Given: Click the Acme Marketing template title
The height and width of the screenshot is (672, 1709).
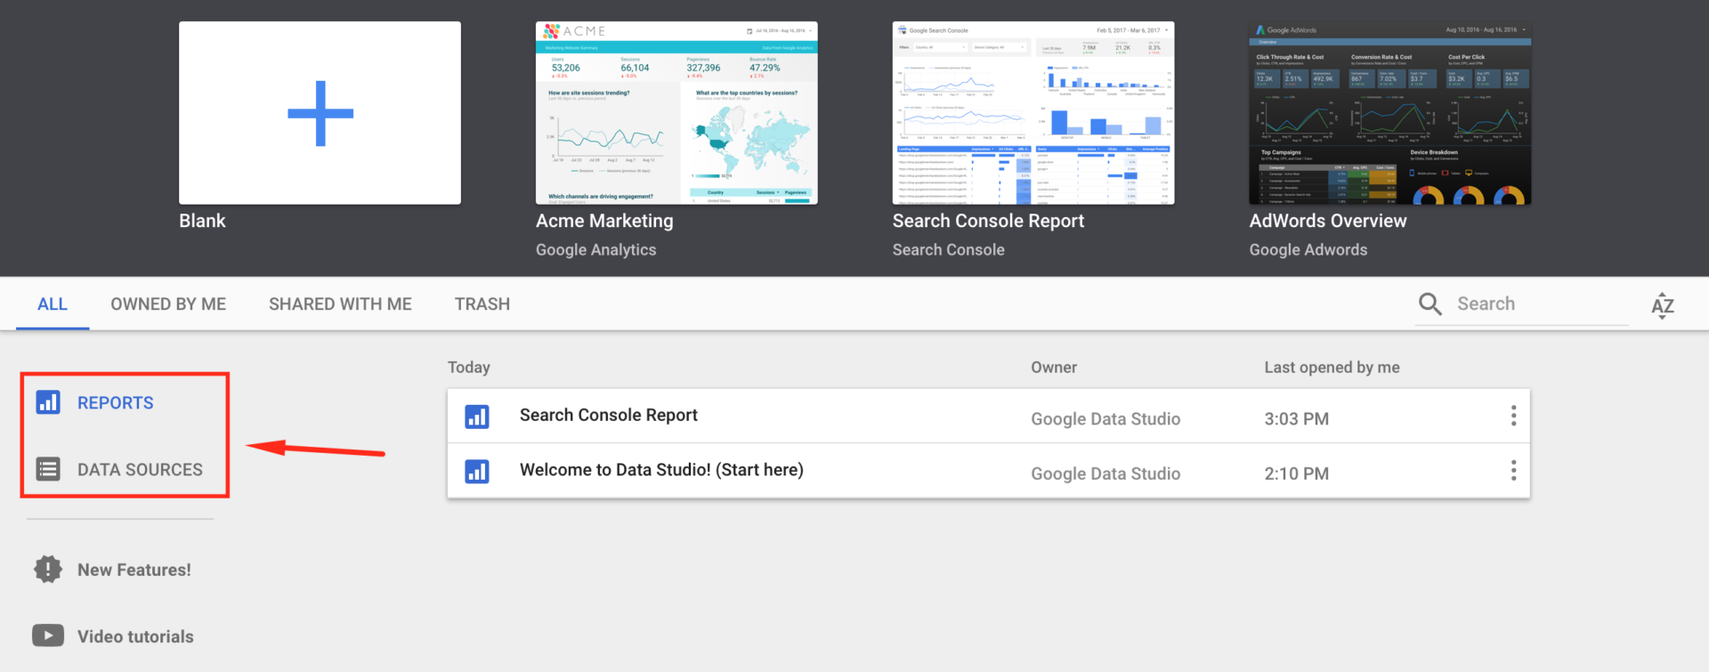Looking at the screenshot, I should (604, 221).
